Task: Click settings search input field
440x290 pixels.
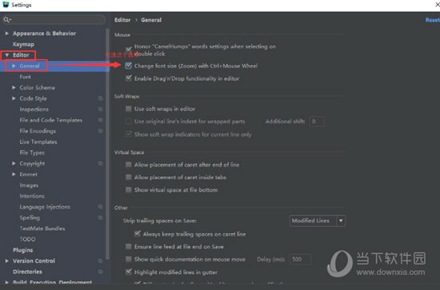Action: [54, 20]
